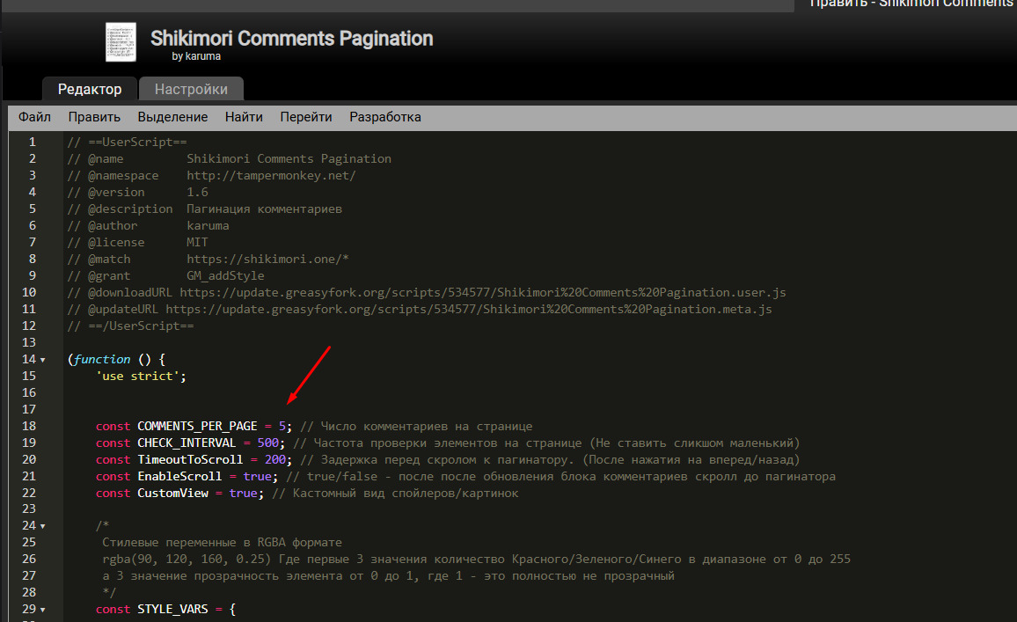This screenshot has height=622, width=1017.
Task: Open the Файл menu
Action: point(34,117)
